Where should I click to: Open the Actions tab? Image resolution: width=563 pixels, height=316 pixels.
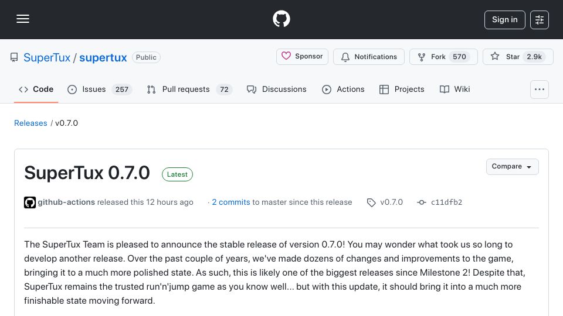[x=343, y=89]
